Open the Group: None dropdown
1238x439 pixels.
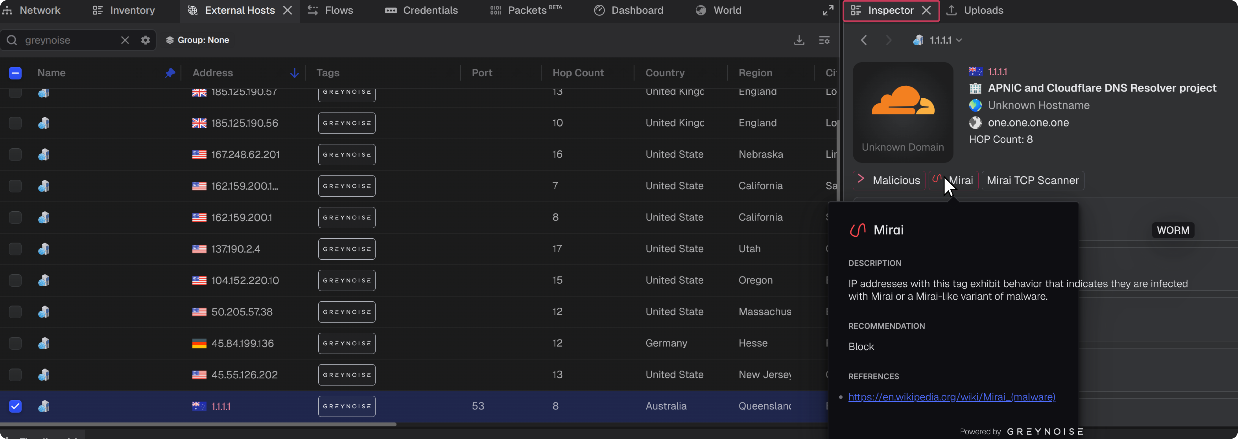[x=197, y=40]
